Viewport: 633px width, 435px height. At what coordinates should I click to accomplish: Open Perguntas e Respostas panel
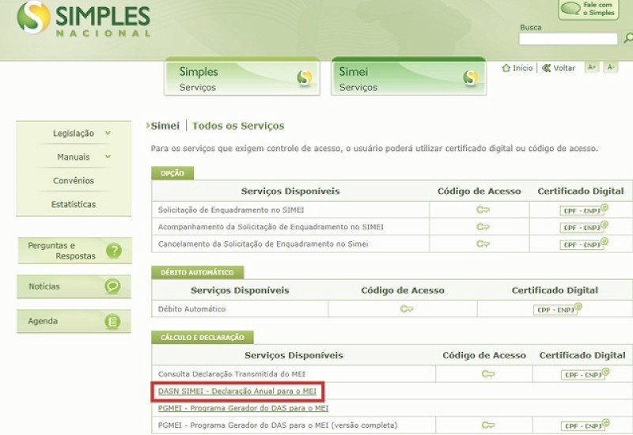coord(74,251)
